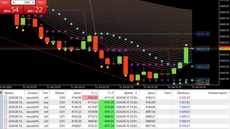Select the green take profit cell 4080.84

107,121
